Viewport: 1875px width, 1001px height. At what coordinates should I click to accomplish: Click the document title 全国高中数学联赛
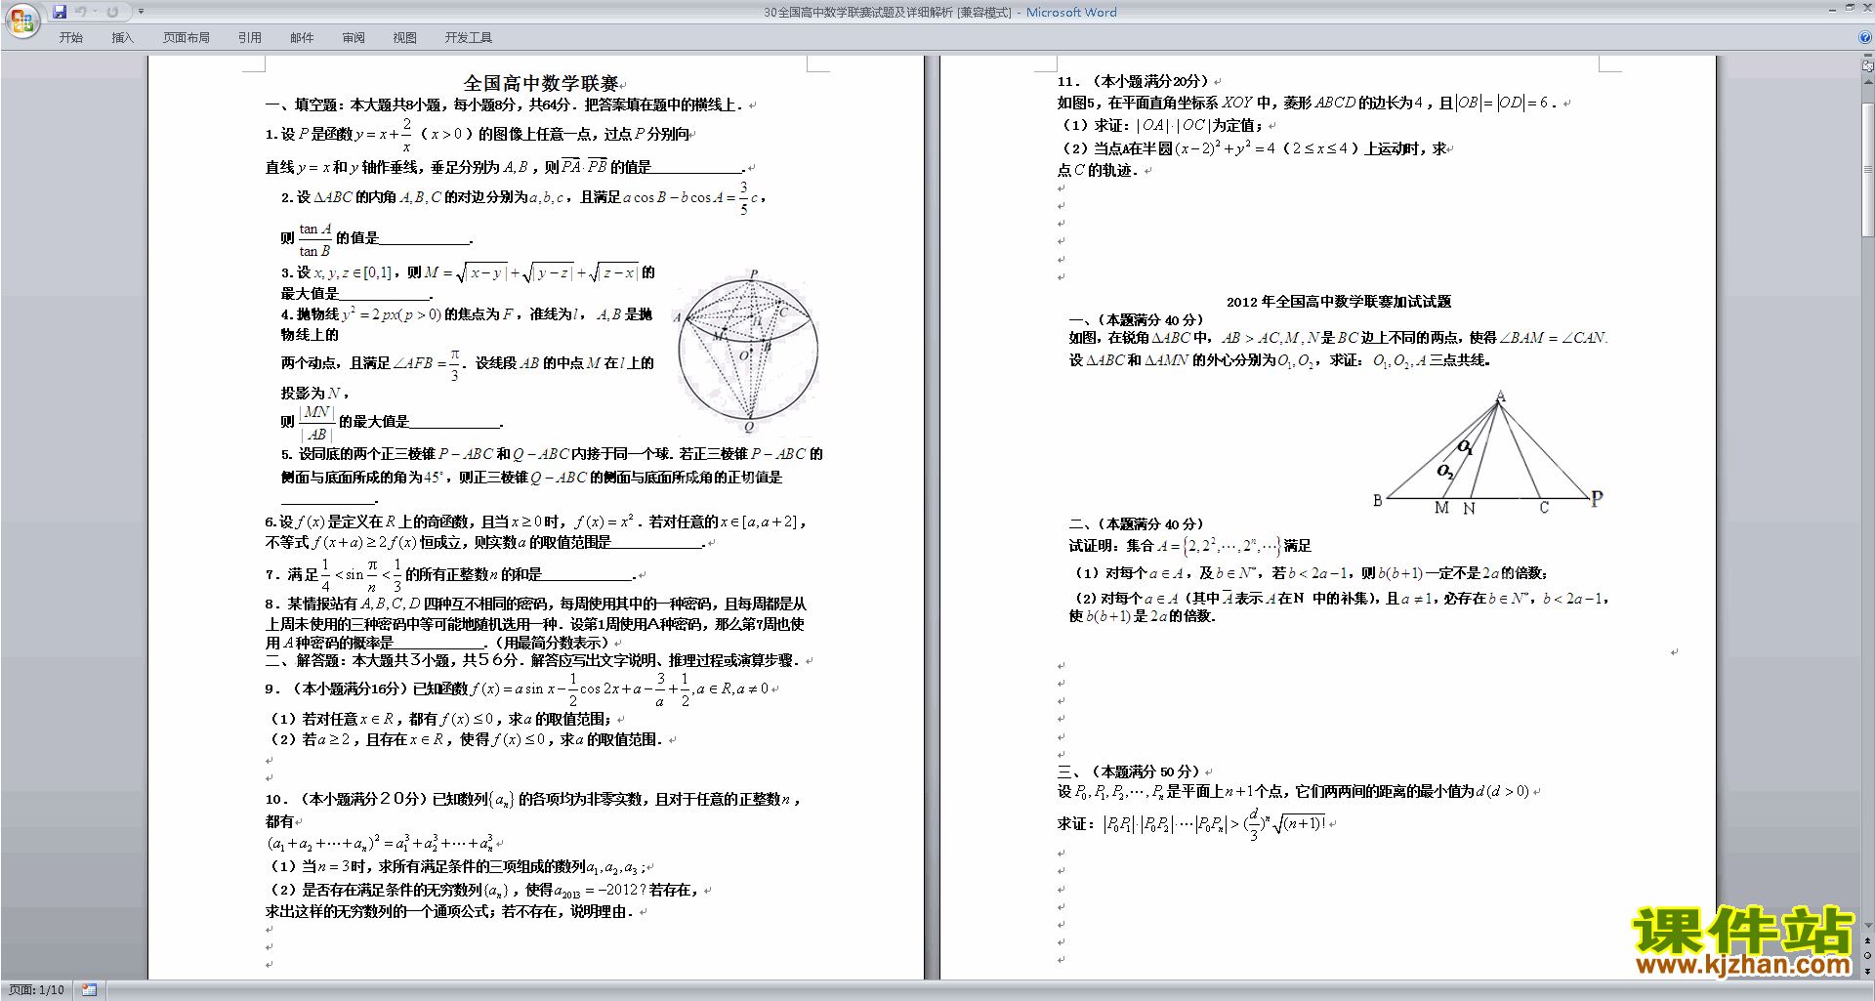(x=541, y=84)
